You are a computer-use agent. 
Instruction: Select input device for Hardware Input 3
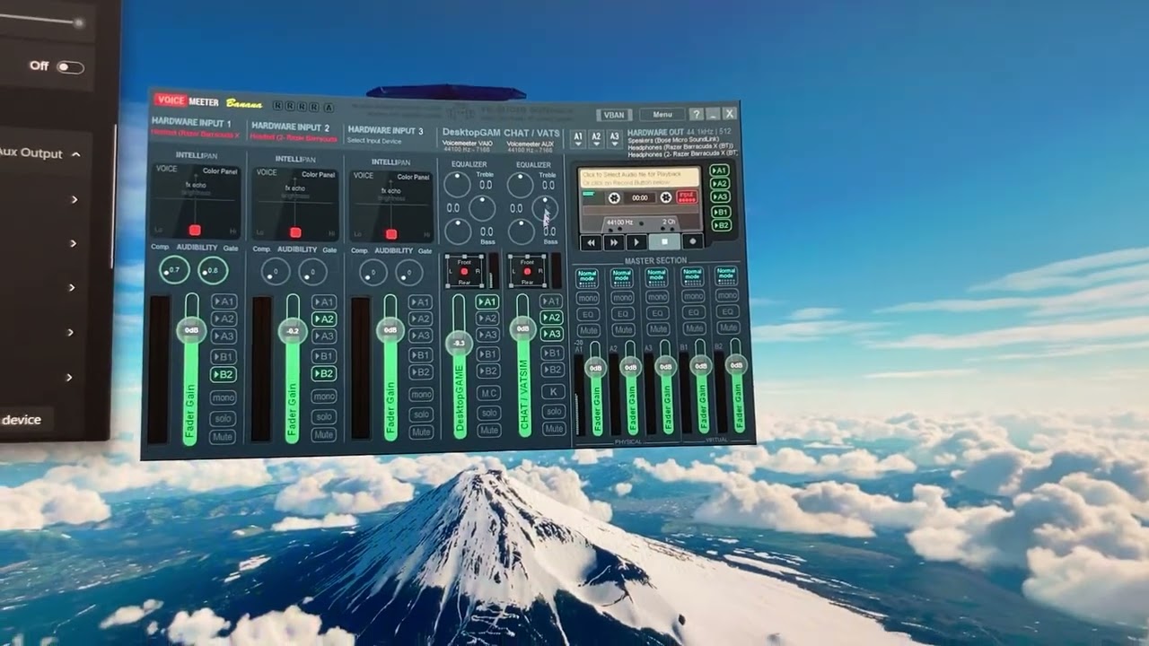(373, 141)
